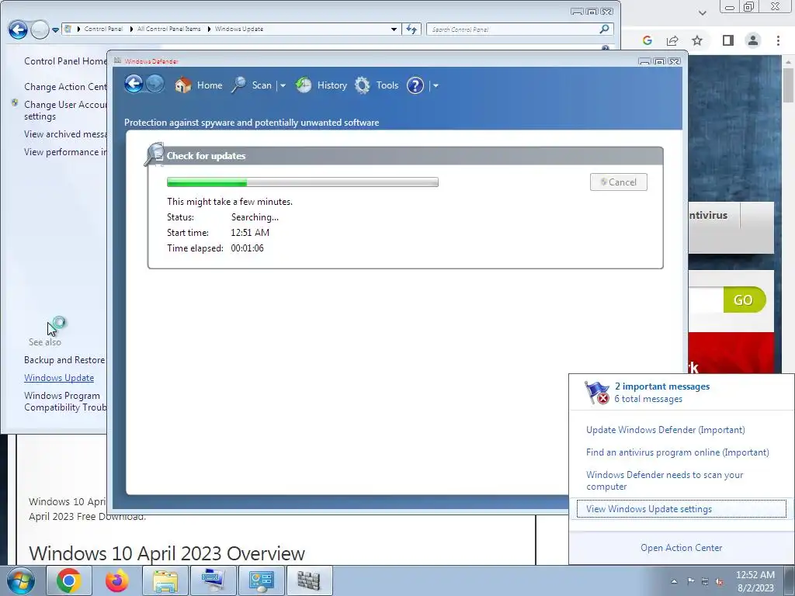Open recent pages dropdown in Control Panel

tap(55, 30)
